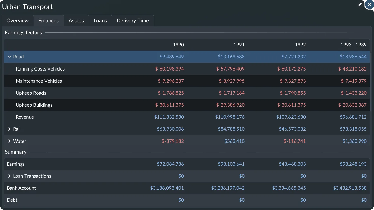Click Rail value $84,788,510 for 1991

click(231, 129)
